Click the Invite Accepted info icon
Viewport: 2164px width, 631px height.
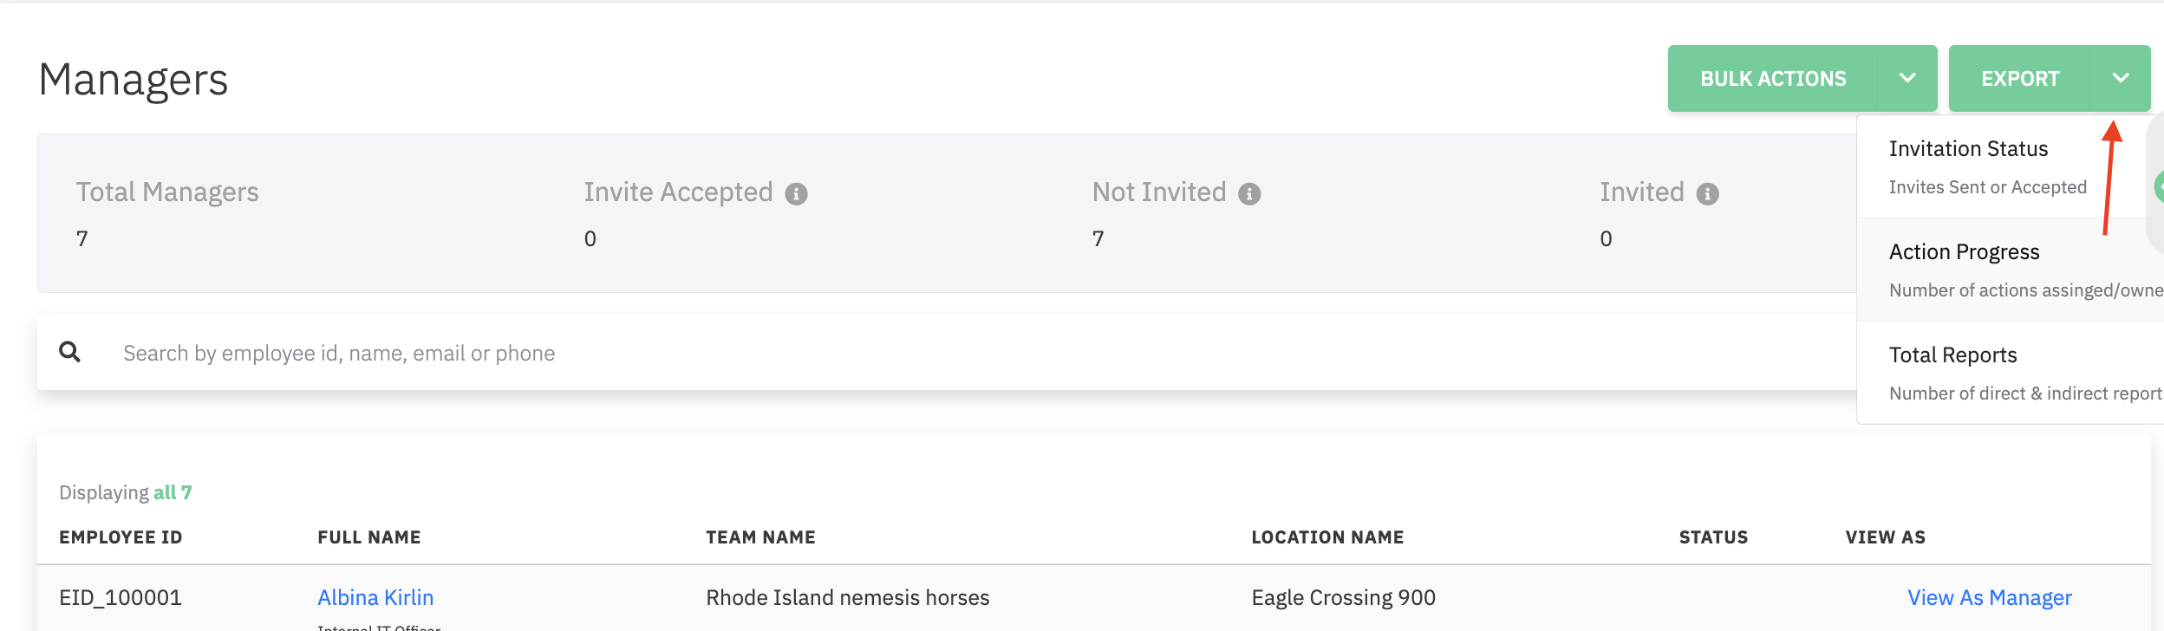pyautogui.click(x=796, y=194)
